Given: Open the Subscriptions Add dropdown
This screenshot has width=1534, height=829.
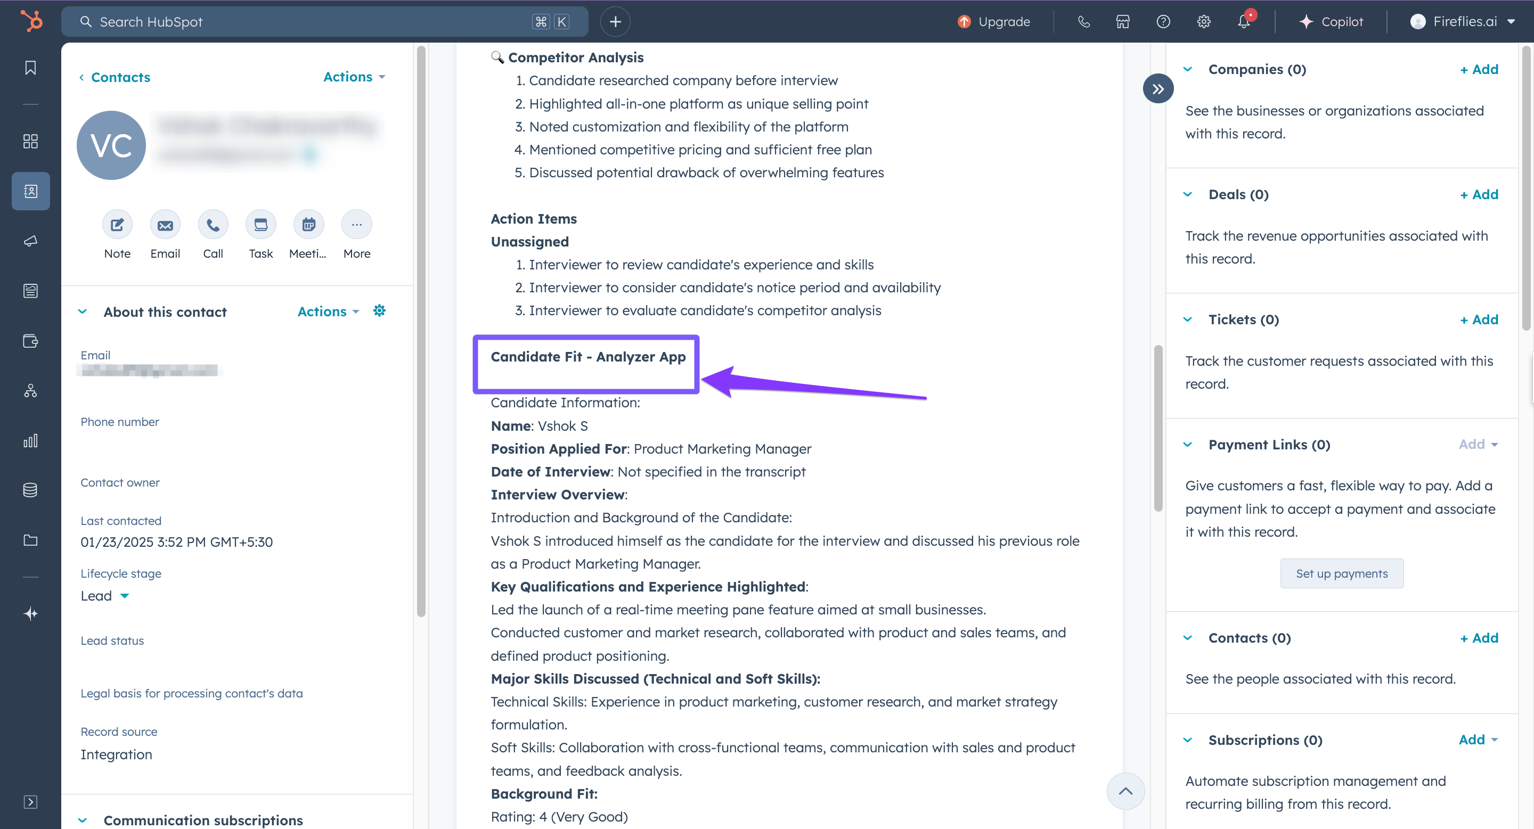Looking at the screenshot, I should click(1478, 739).
